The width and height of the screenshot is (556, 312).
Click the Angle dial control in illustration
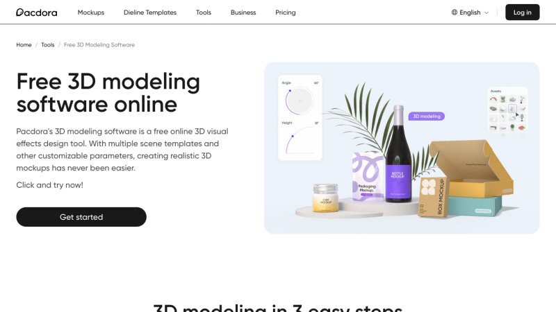pos(300,101)
